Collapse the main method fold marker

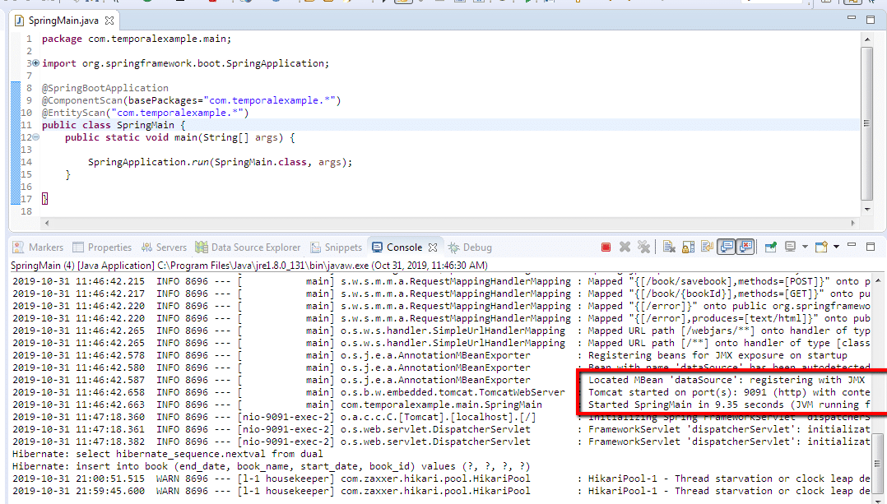pos(35,137)
